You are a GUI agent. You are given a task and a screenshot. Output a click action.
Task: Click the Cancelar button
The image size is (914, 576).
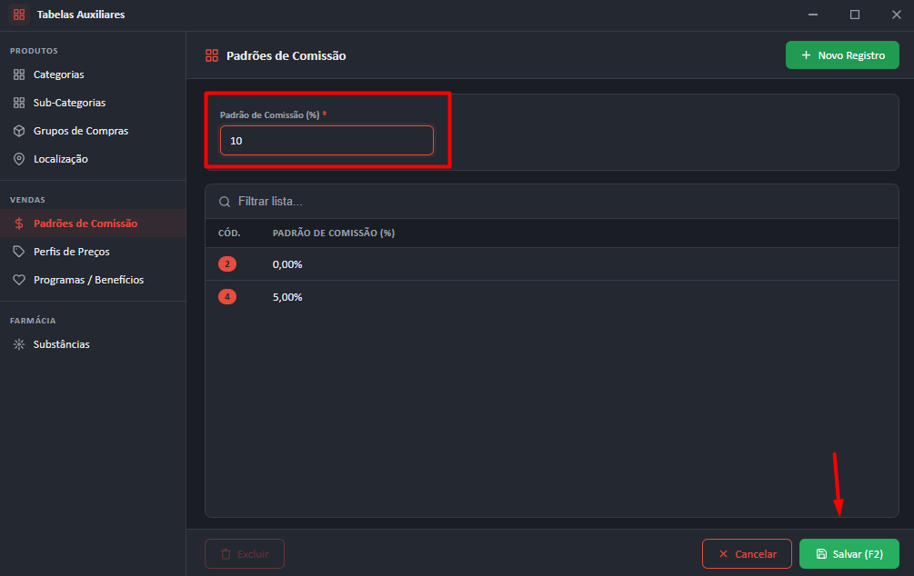pyautogui.click(x=747, y=554)
